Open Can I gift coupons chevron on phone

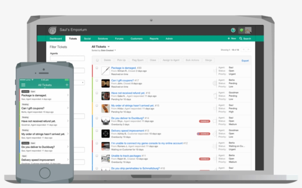[x=68, y=108]
